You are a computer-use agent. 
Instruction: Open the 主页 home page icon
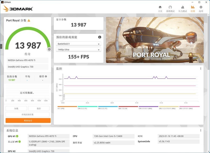(x=160, y=7)
